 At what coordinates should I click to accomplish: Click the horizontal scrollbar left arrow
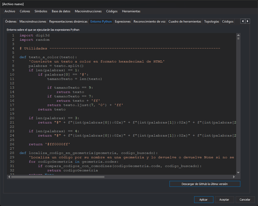[x=9, y=177]
